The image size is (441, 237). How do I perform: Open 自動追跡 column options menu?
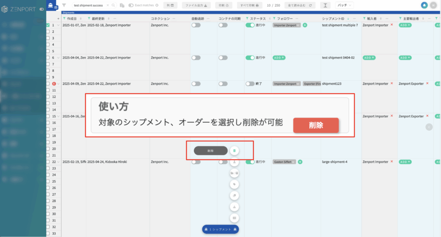click(208, 18)
